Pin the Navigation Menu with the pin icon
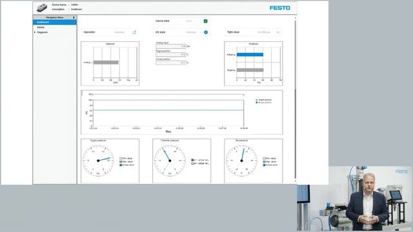Image resolution: width=413 pixels, height=232 pixels. [74, 17]
